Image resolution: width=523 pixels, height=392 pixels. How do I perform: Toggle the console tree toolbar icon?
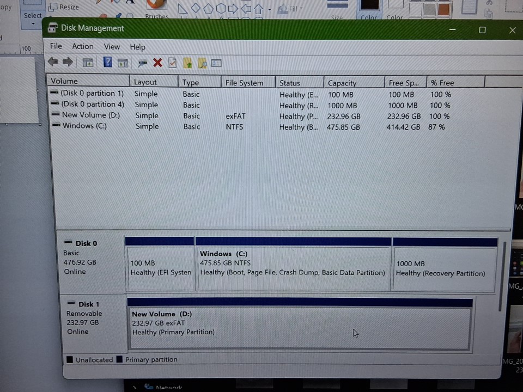(x=88, y=62)
